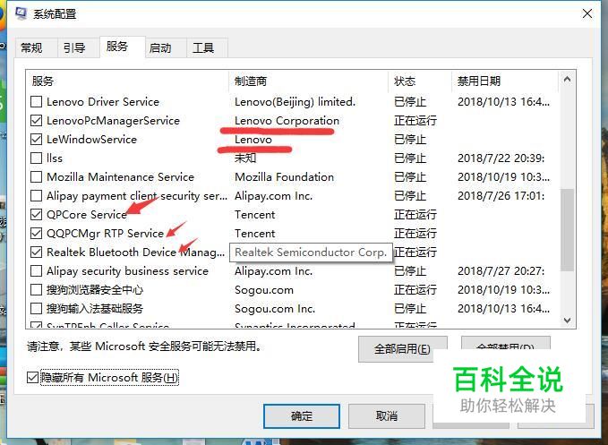The height and width of the screenshot is (445, 608).
Task: Click the 取消 button
Action: pyautogui.click(x=387, y=416)
